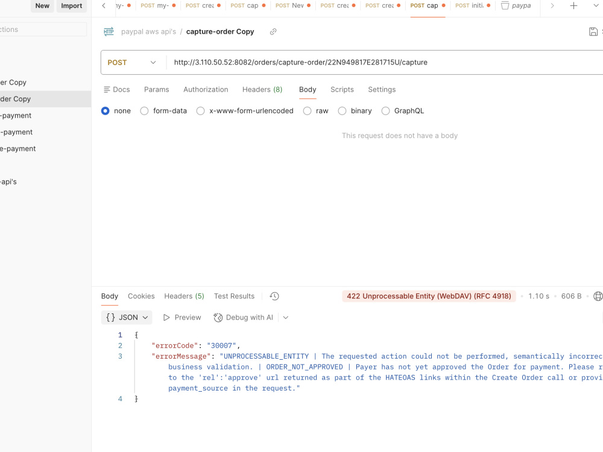Image resolution: width=603 pixels, height=452 pixels.
Task: Click the response size 606 B
Action: [x=571, y=297]
